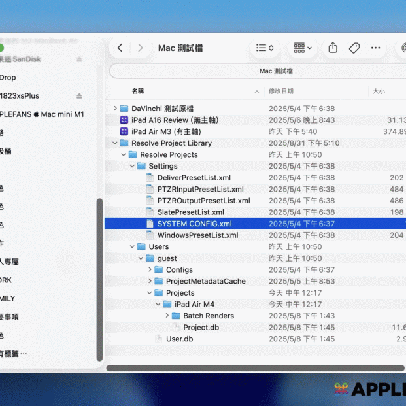Collapse the Settings folder

133,166
